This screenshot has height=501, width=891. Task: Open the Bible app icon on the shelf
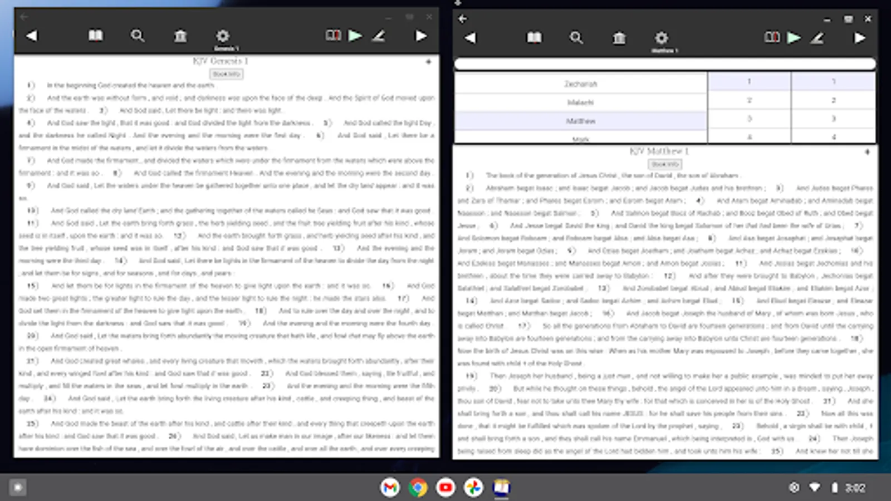pyautogui.click(x=501, y=488)
